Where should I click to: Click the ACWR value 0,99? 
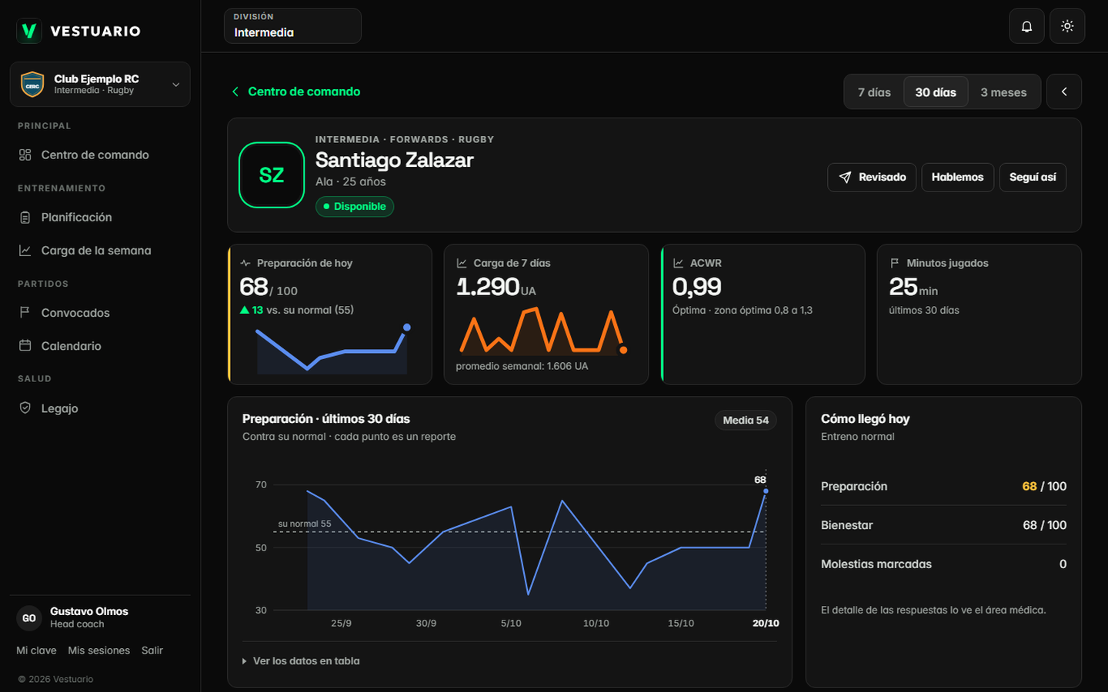click(697, 287)
